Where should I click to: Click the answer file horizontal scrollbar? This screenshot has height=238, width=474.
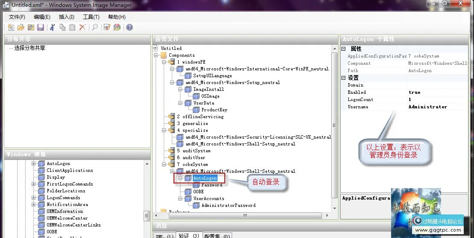click(x=244, y=215)
